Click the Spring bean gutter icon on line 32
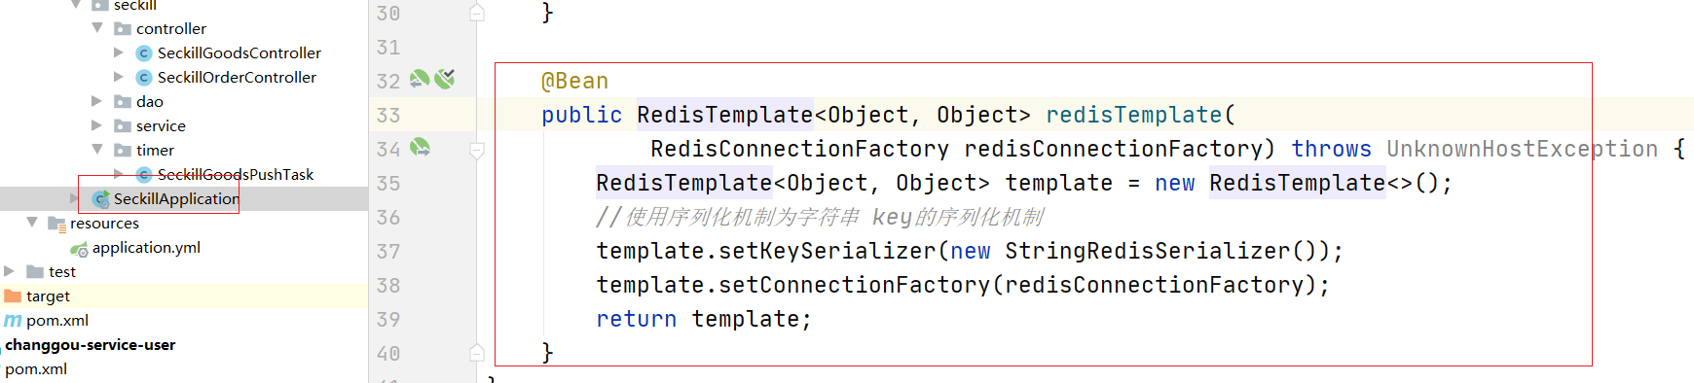 point(420,79)
